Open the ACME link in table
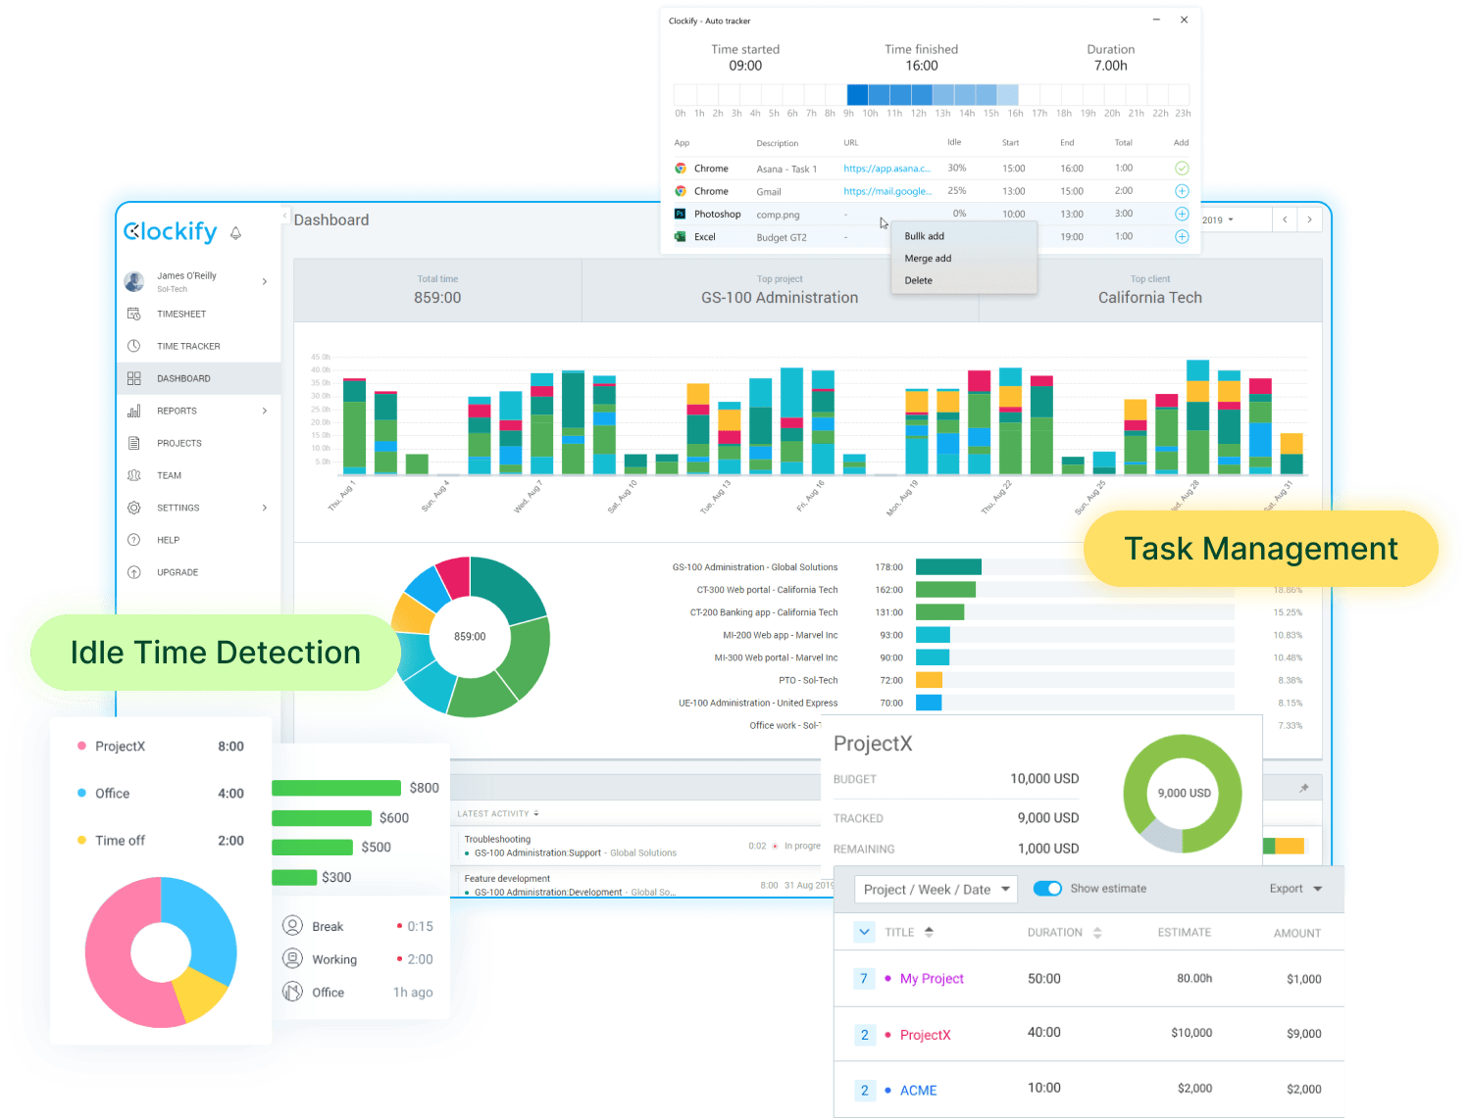Viewport: 1468px width, 1118px height. pos(919,1091)
